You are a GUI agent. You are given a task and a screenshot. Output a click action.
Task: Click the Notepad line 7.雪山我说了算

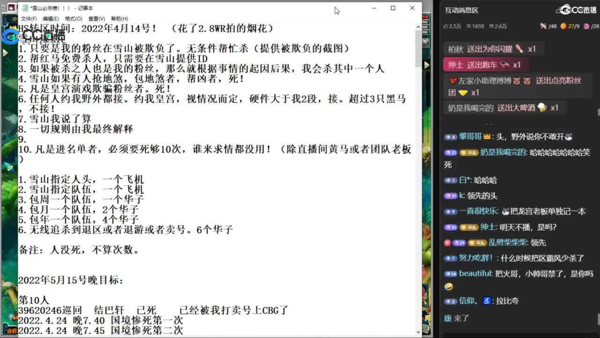[x=55, y=119]
